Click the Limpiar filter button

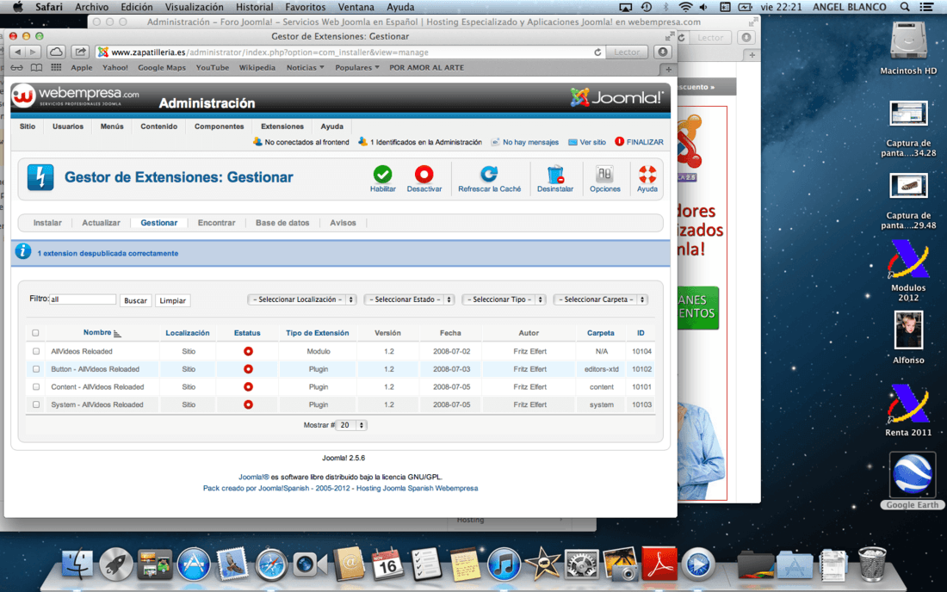(172, 300)
